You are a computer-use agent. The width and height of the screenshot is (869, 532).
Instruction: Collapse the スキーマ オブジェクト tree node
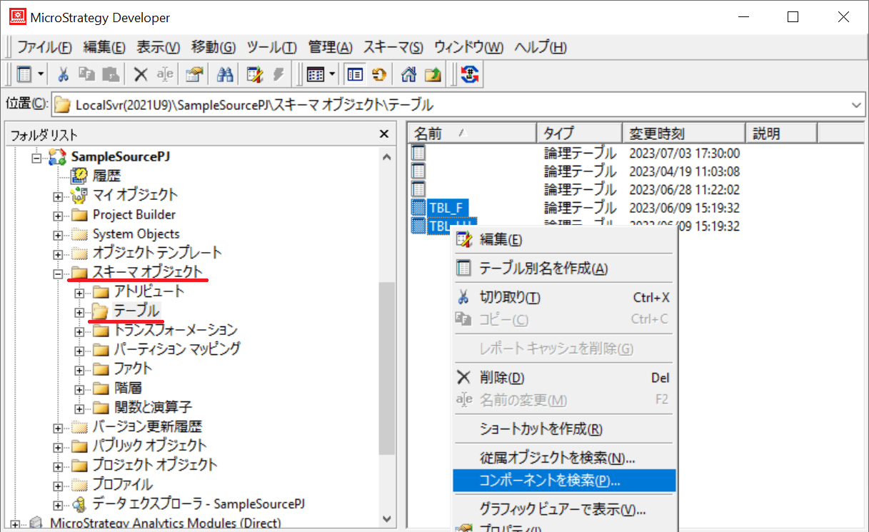click(x=59, y=273)
